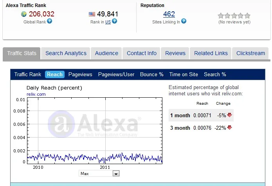Click the dropdown arrow next to Max
272x186 pixels.
(116, 173)
